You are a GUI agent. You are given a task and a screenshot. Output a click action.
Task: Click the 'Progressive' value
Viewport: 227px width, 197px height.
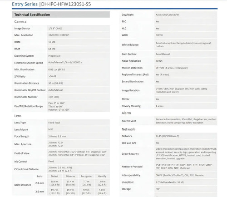click(54, 56)
